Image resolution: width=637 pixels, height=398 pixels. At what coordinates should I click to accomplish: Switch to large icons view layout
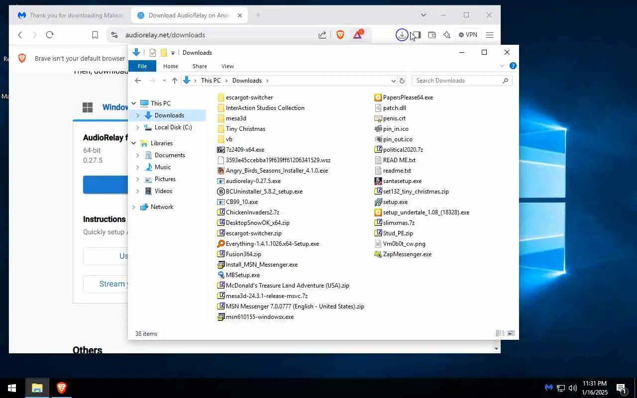pos(511,333)
